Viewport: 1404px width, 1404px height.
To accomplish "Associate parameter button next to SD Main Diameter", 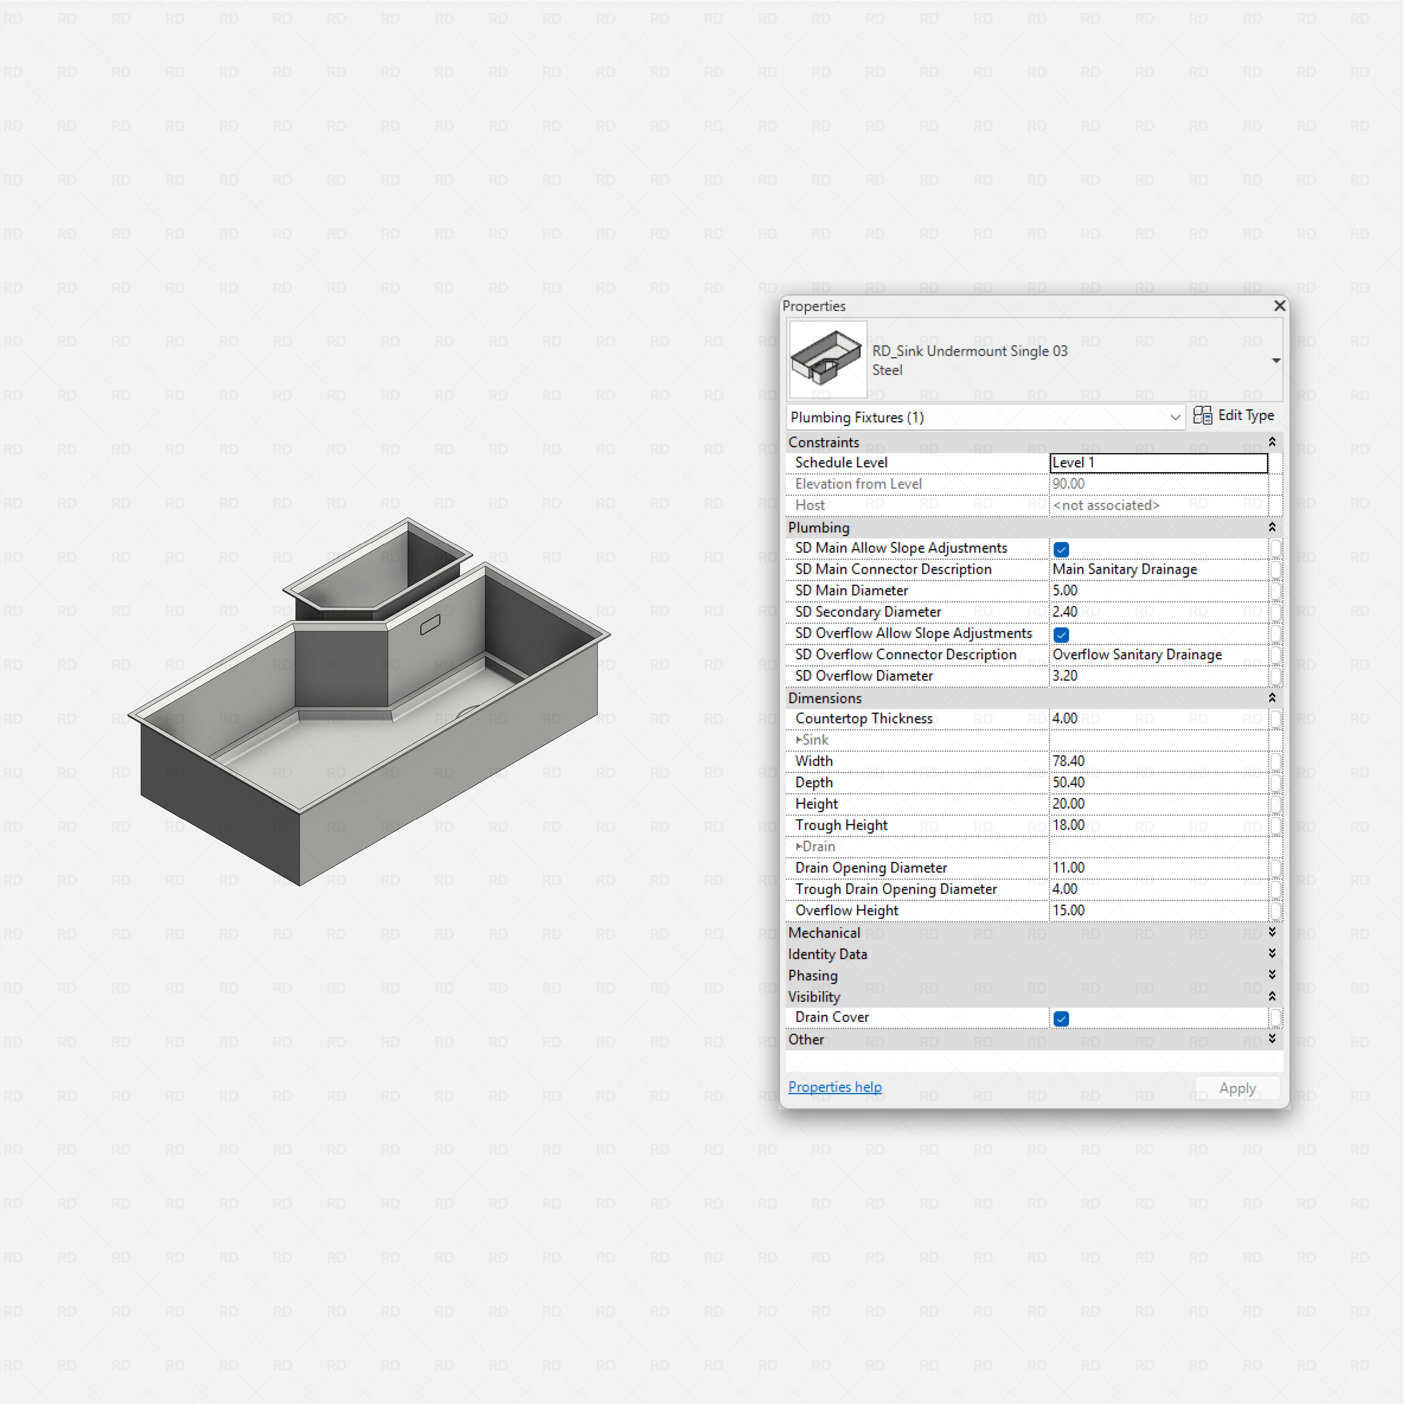I will (x=1277, y=591).
